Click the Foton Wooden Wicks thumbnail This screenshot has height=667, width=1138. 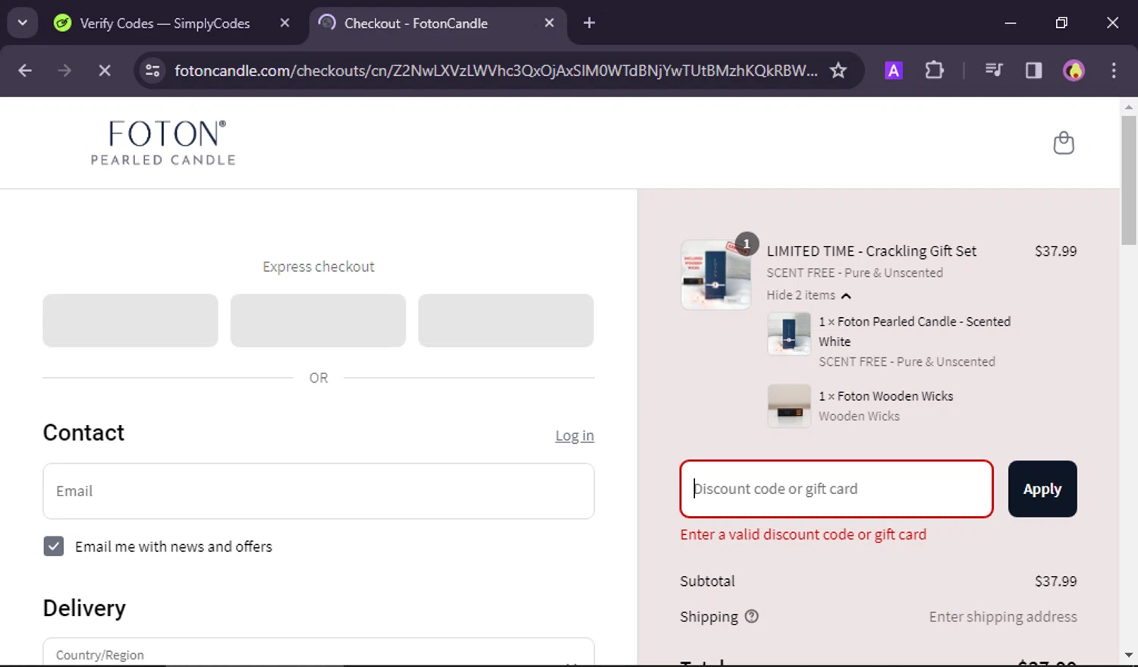pyautogui.click(x=789, y=406)
